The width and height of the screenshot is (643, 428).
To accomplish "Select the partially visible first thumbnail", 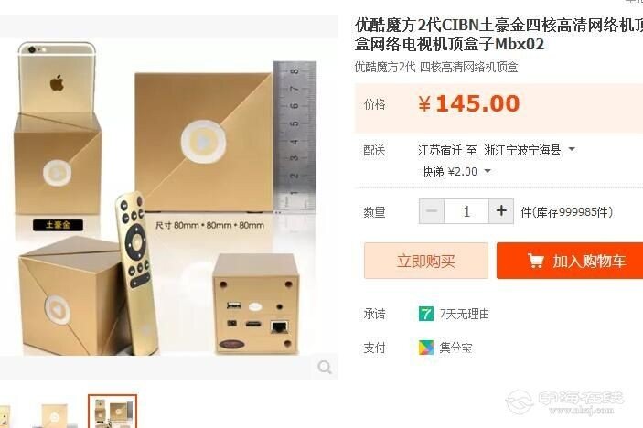I will click(5, 416).
